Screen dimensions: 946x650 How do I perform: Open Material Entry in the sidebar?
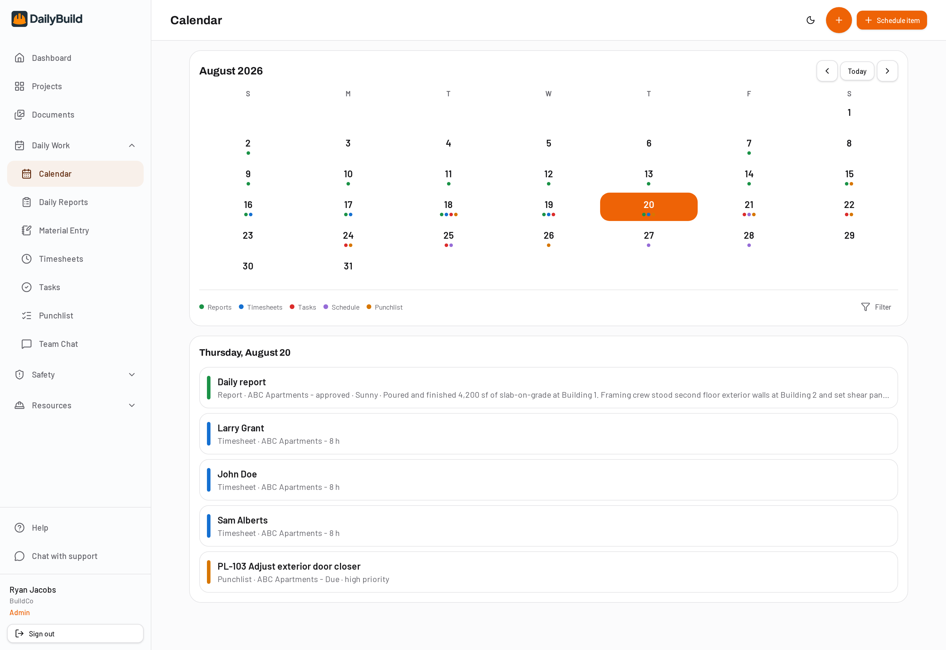(x=75, y=230)
